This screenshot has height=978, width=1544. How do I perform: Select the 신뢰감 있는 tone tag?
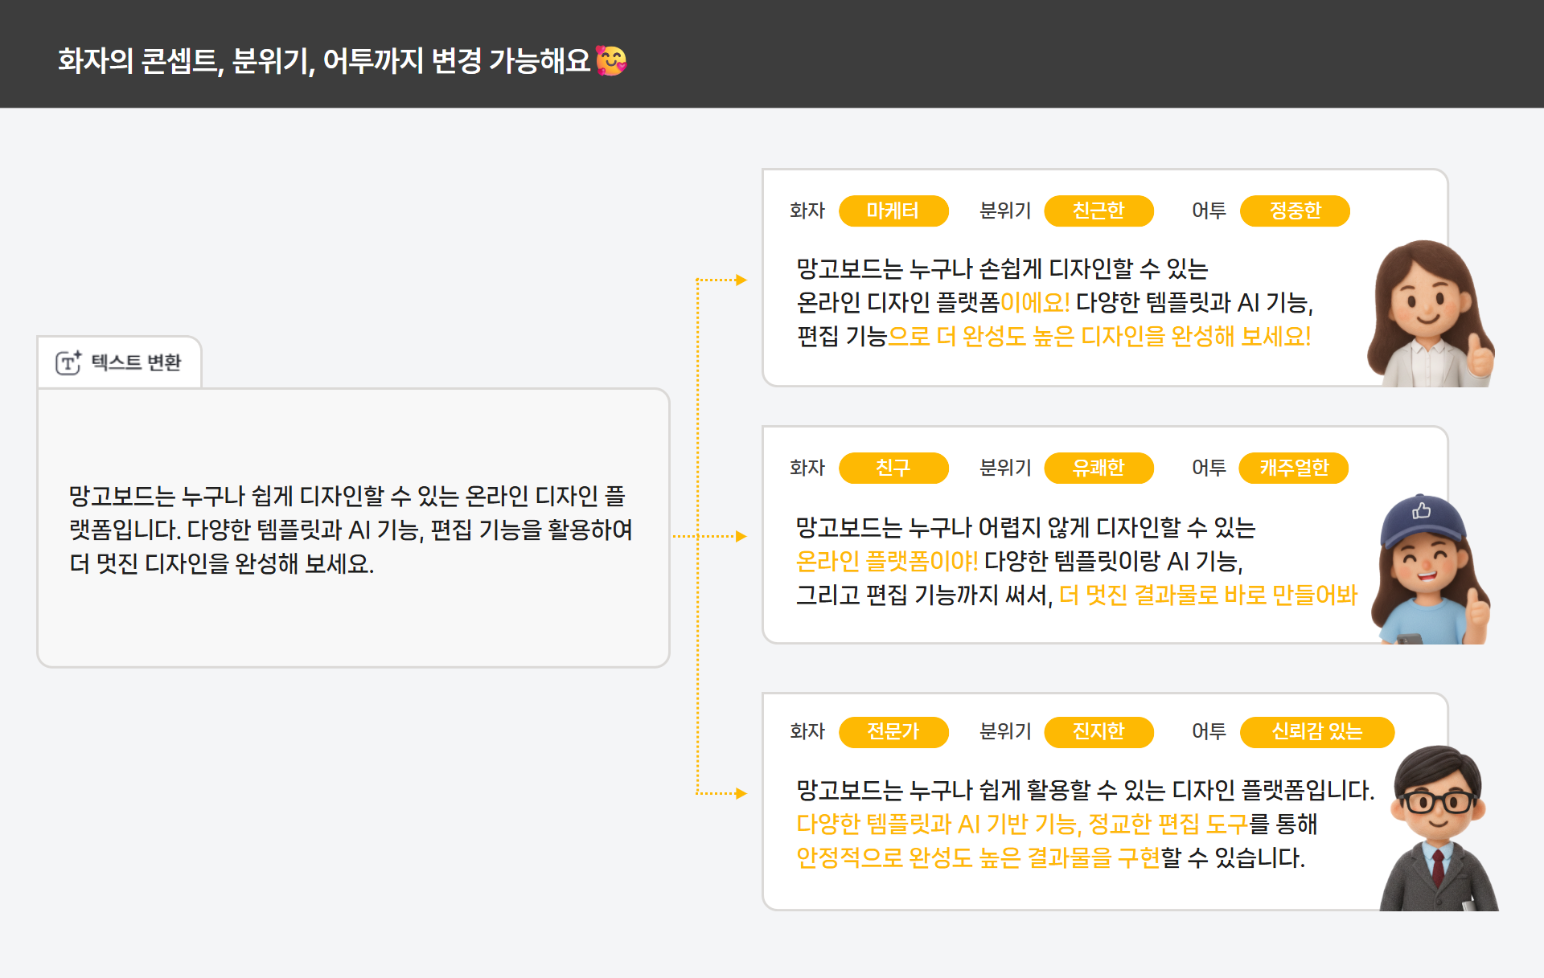click(x=1317, y=731)
